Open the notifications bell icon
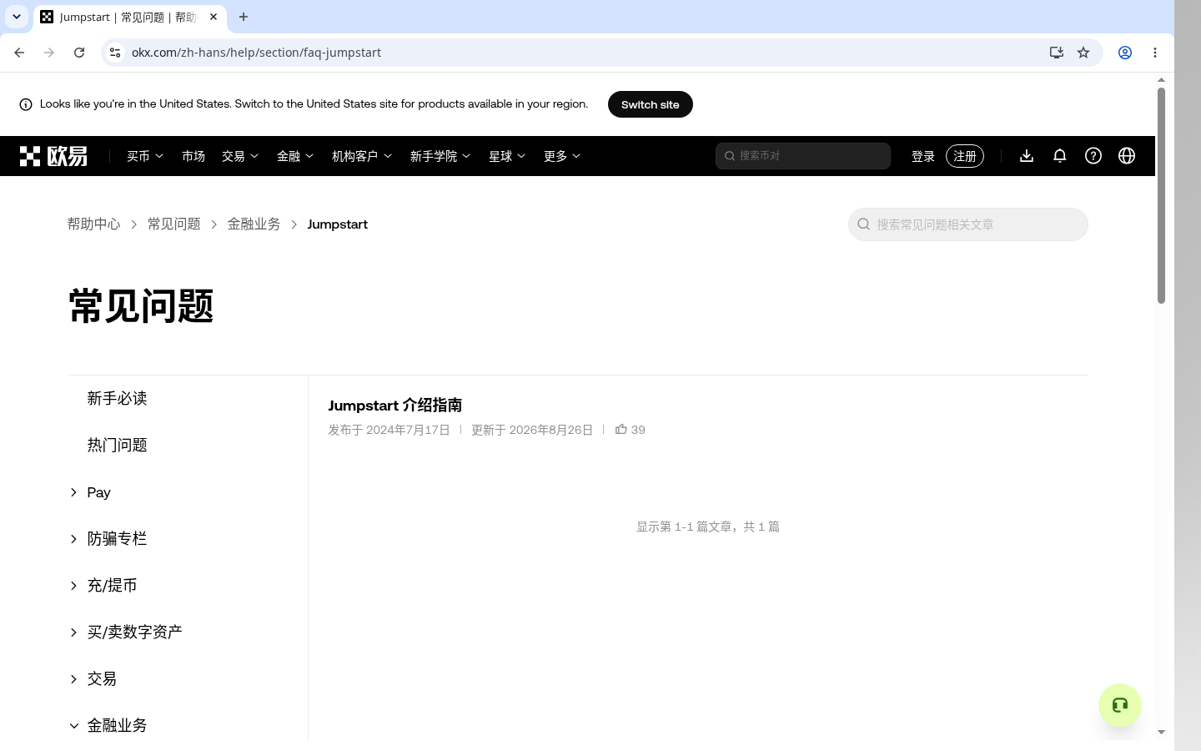The image size is (1201, 751). (x=1060, y=156)
